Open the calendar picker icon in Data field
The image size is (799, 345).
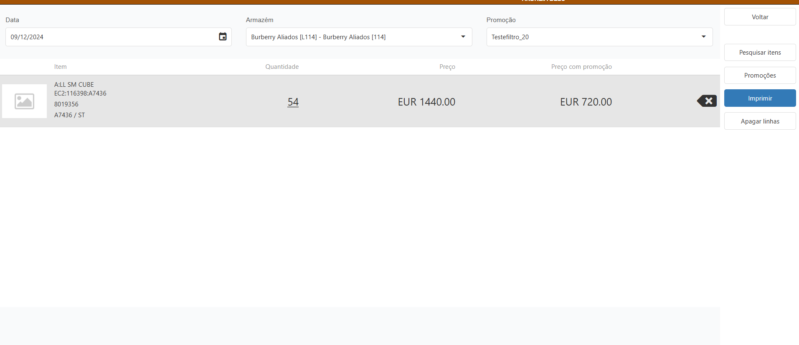[x=223, y=37]
